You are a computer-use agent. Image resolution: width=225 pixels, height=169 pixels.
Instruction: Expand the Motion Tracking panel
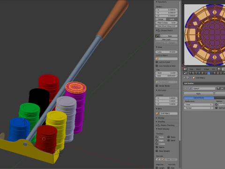(x=157, y=125)
